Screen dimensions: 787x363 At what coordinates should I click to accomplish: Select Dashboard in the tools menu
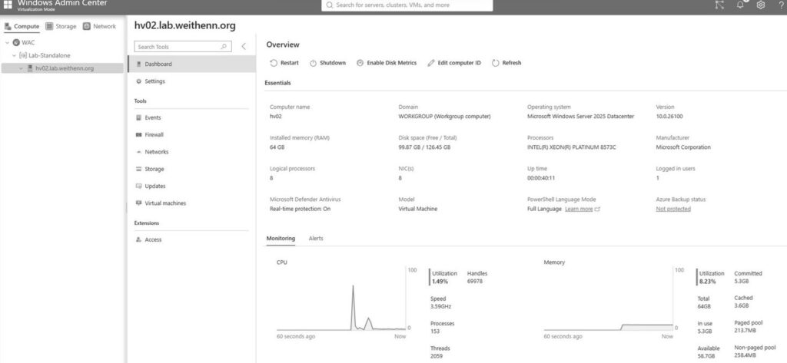tap(191, 64)
